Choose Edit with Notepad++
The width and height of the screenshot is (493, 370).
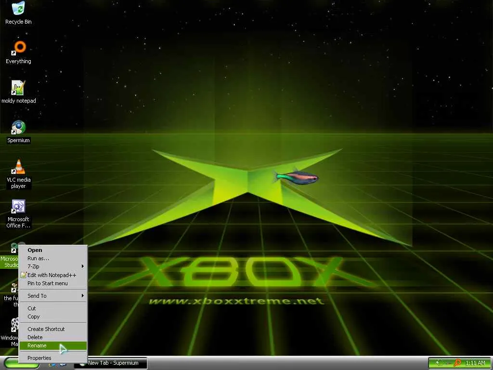[53, 275]
